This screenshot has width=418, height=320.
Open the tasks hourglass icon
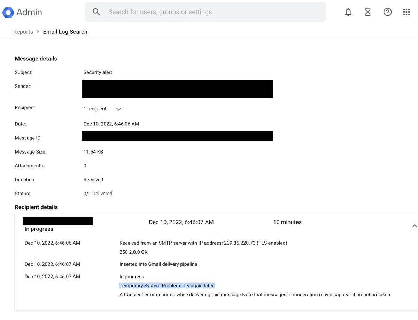(368, 12)
